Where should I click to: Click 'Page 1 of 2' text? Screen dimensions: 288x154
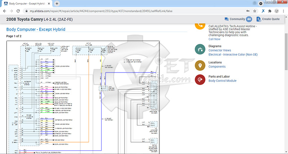14,36
